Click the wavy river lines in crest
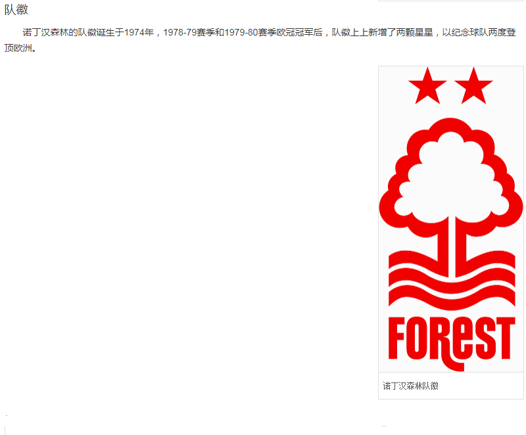526x435 pixels. point(452,281)
